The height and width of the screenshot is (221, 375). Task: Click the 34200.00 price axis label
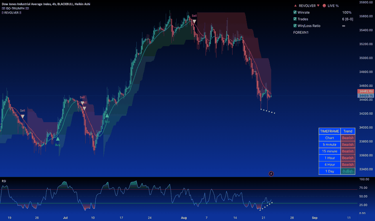pyautogui.click(x=366, y=113)
